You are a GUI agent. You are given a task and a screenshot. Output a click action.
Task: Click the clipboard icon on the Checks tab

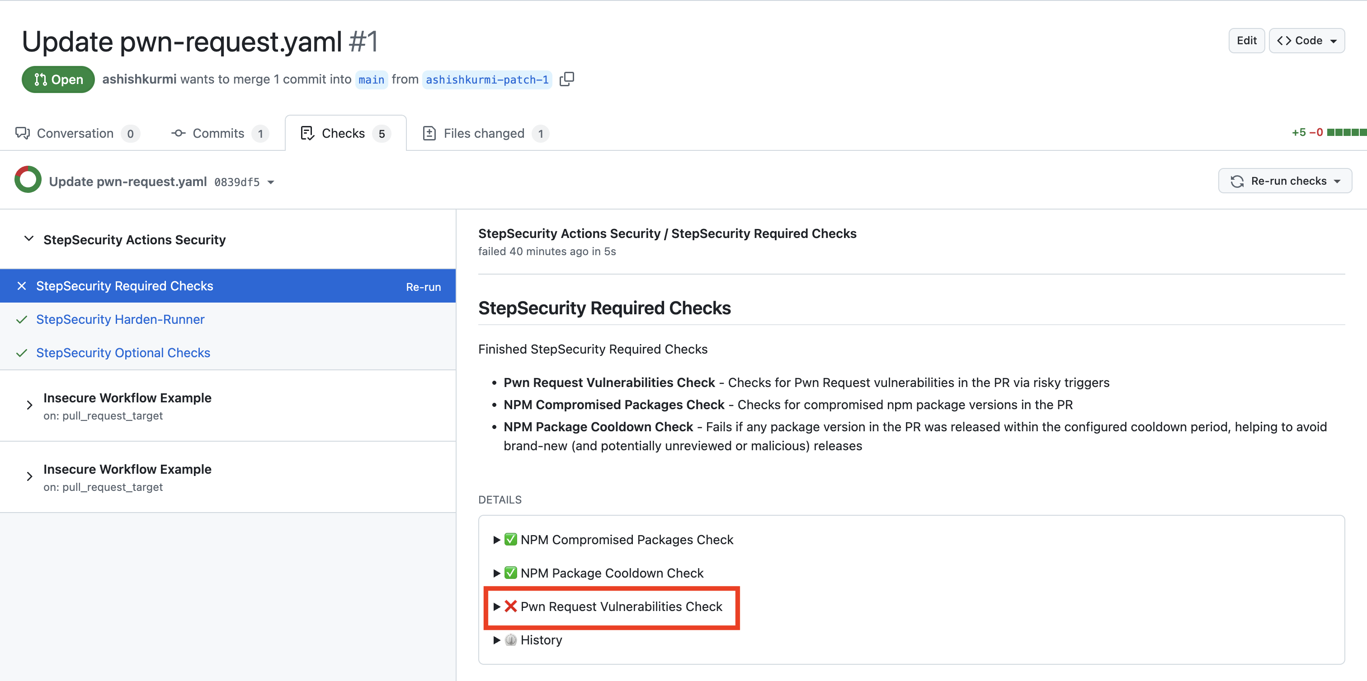pyautogui.click(x=308, y=133)
